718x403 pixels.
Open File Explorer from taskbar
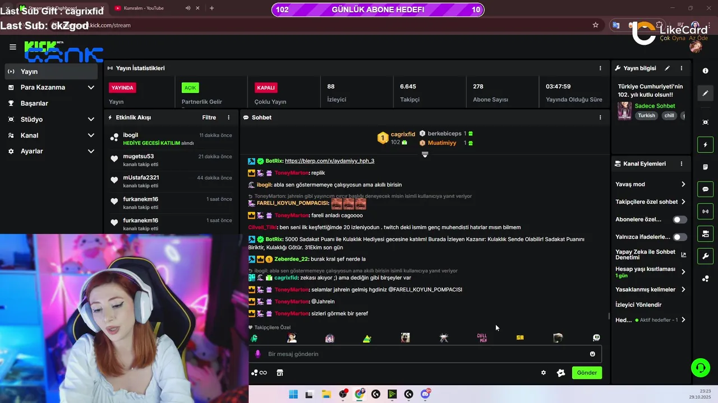(x=326, y=395)
